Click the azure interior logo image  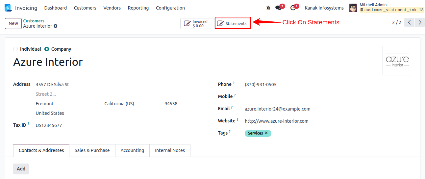click(x=397, y=61)
